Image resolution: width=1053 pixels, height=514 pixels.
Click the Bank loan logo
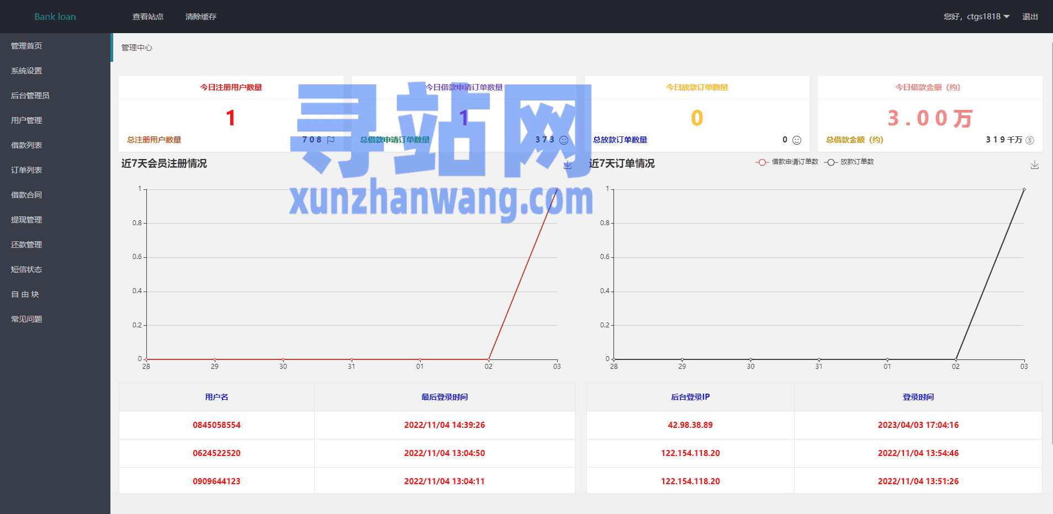55,17
